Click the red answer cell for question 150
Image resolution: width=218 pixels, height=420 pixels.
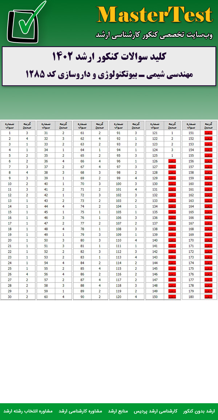172,297
